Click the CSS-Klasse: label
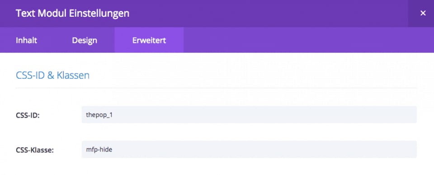 pyautogui.click(x=35, y=150)
